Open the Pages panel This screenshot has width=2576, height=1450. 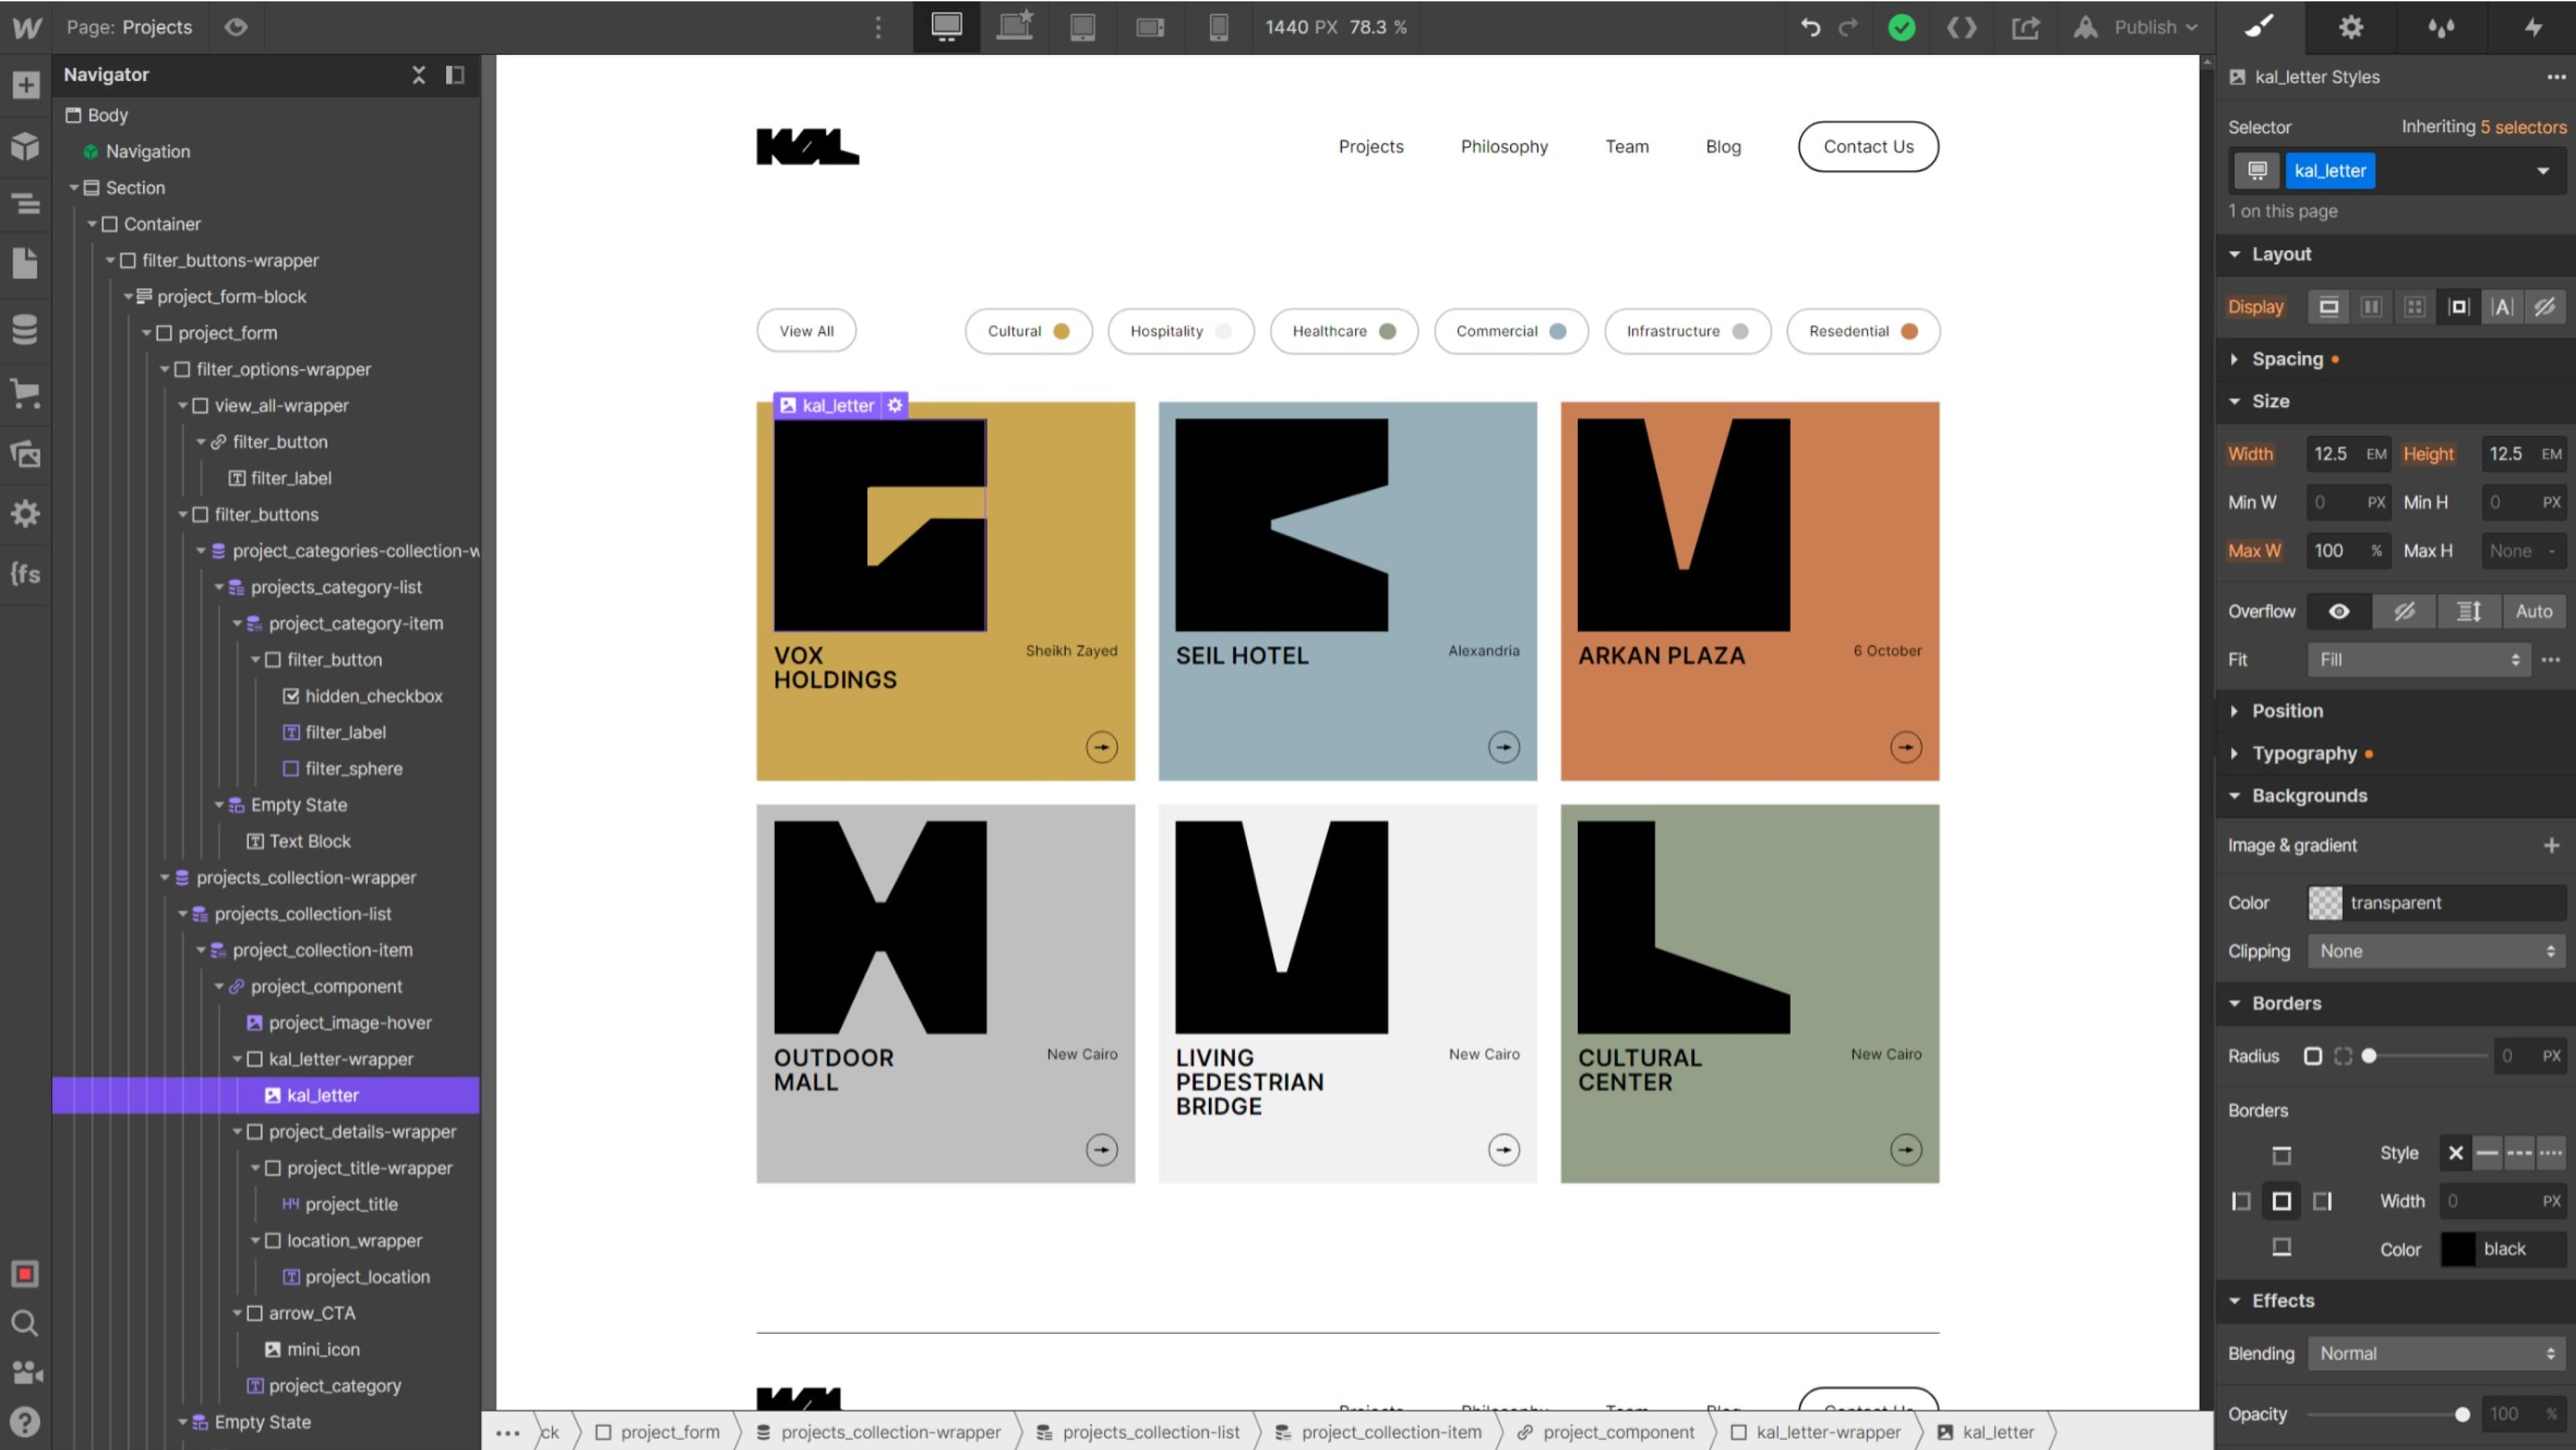tap(26, 264)
